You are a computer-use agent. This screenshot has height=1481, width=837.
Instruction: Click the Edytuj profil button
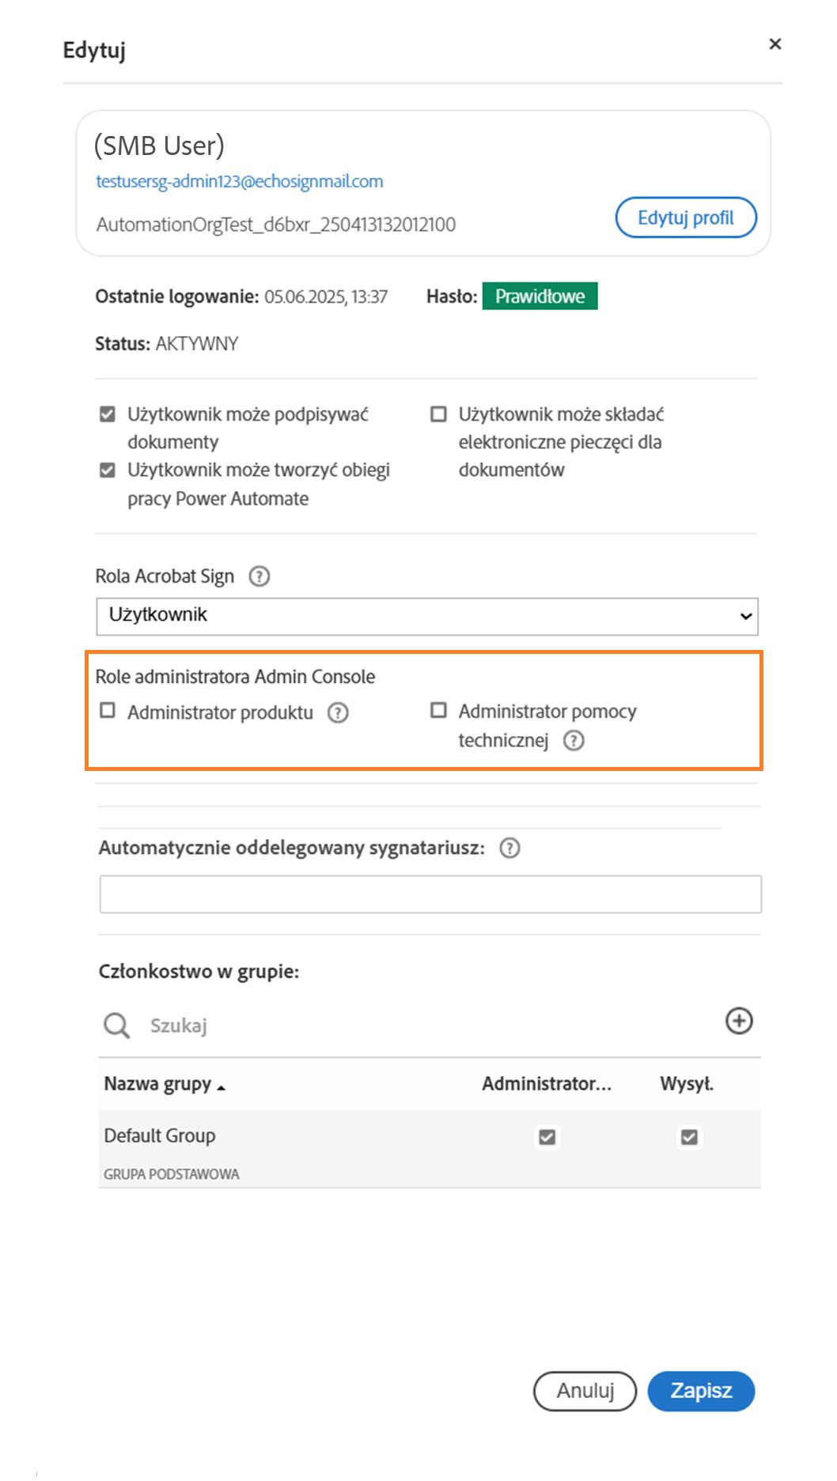tap(686, 217)
